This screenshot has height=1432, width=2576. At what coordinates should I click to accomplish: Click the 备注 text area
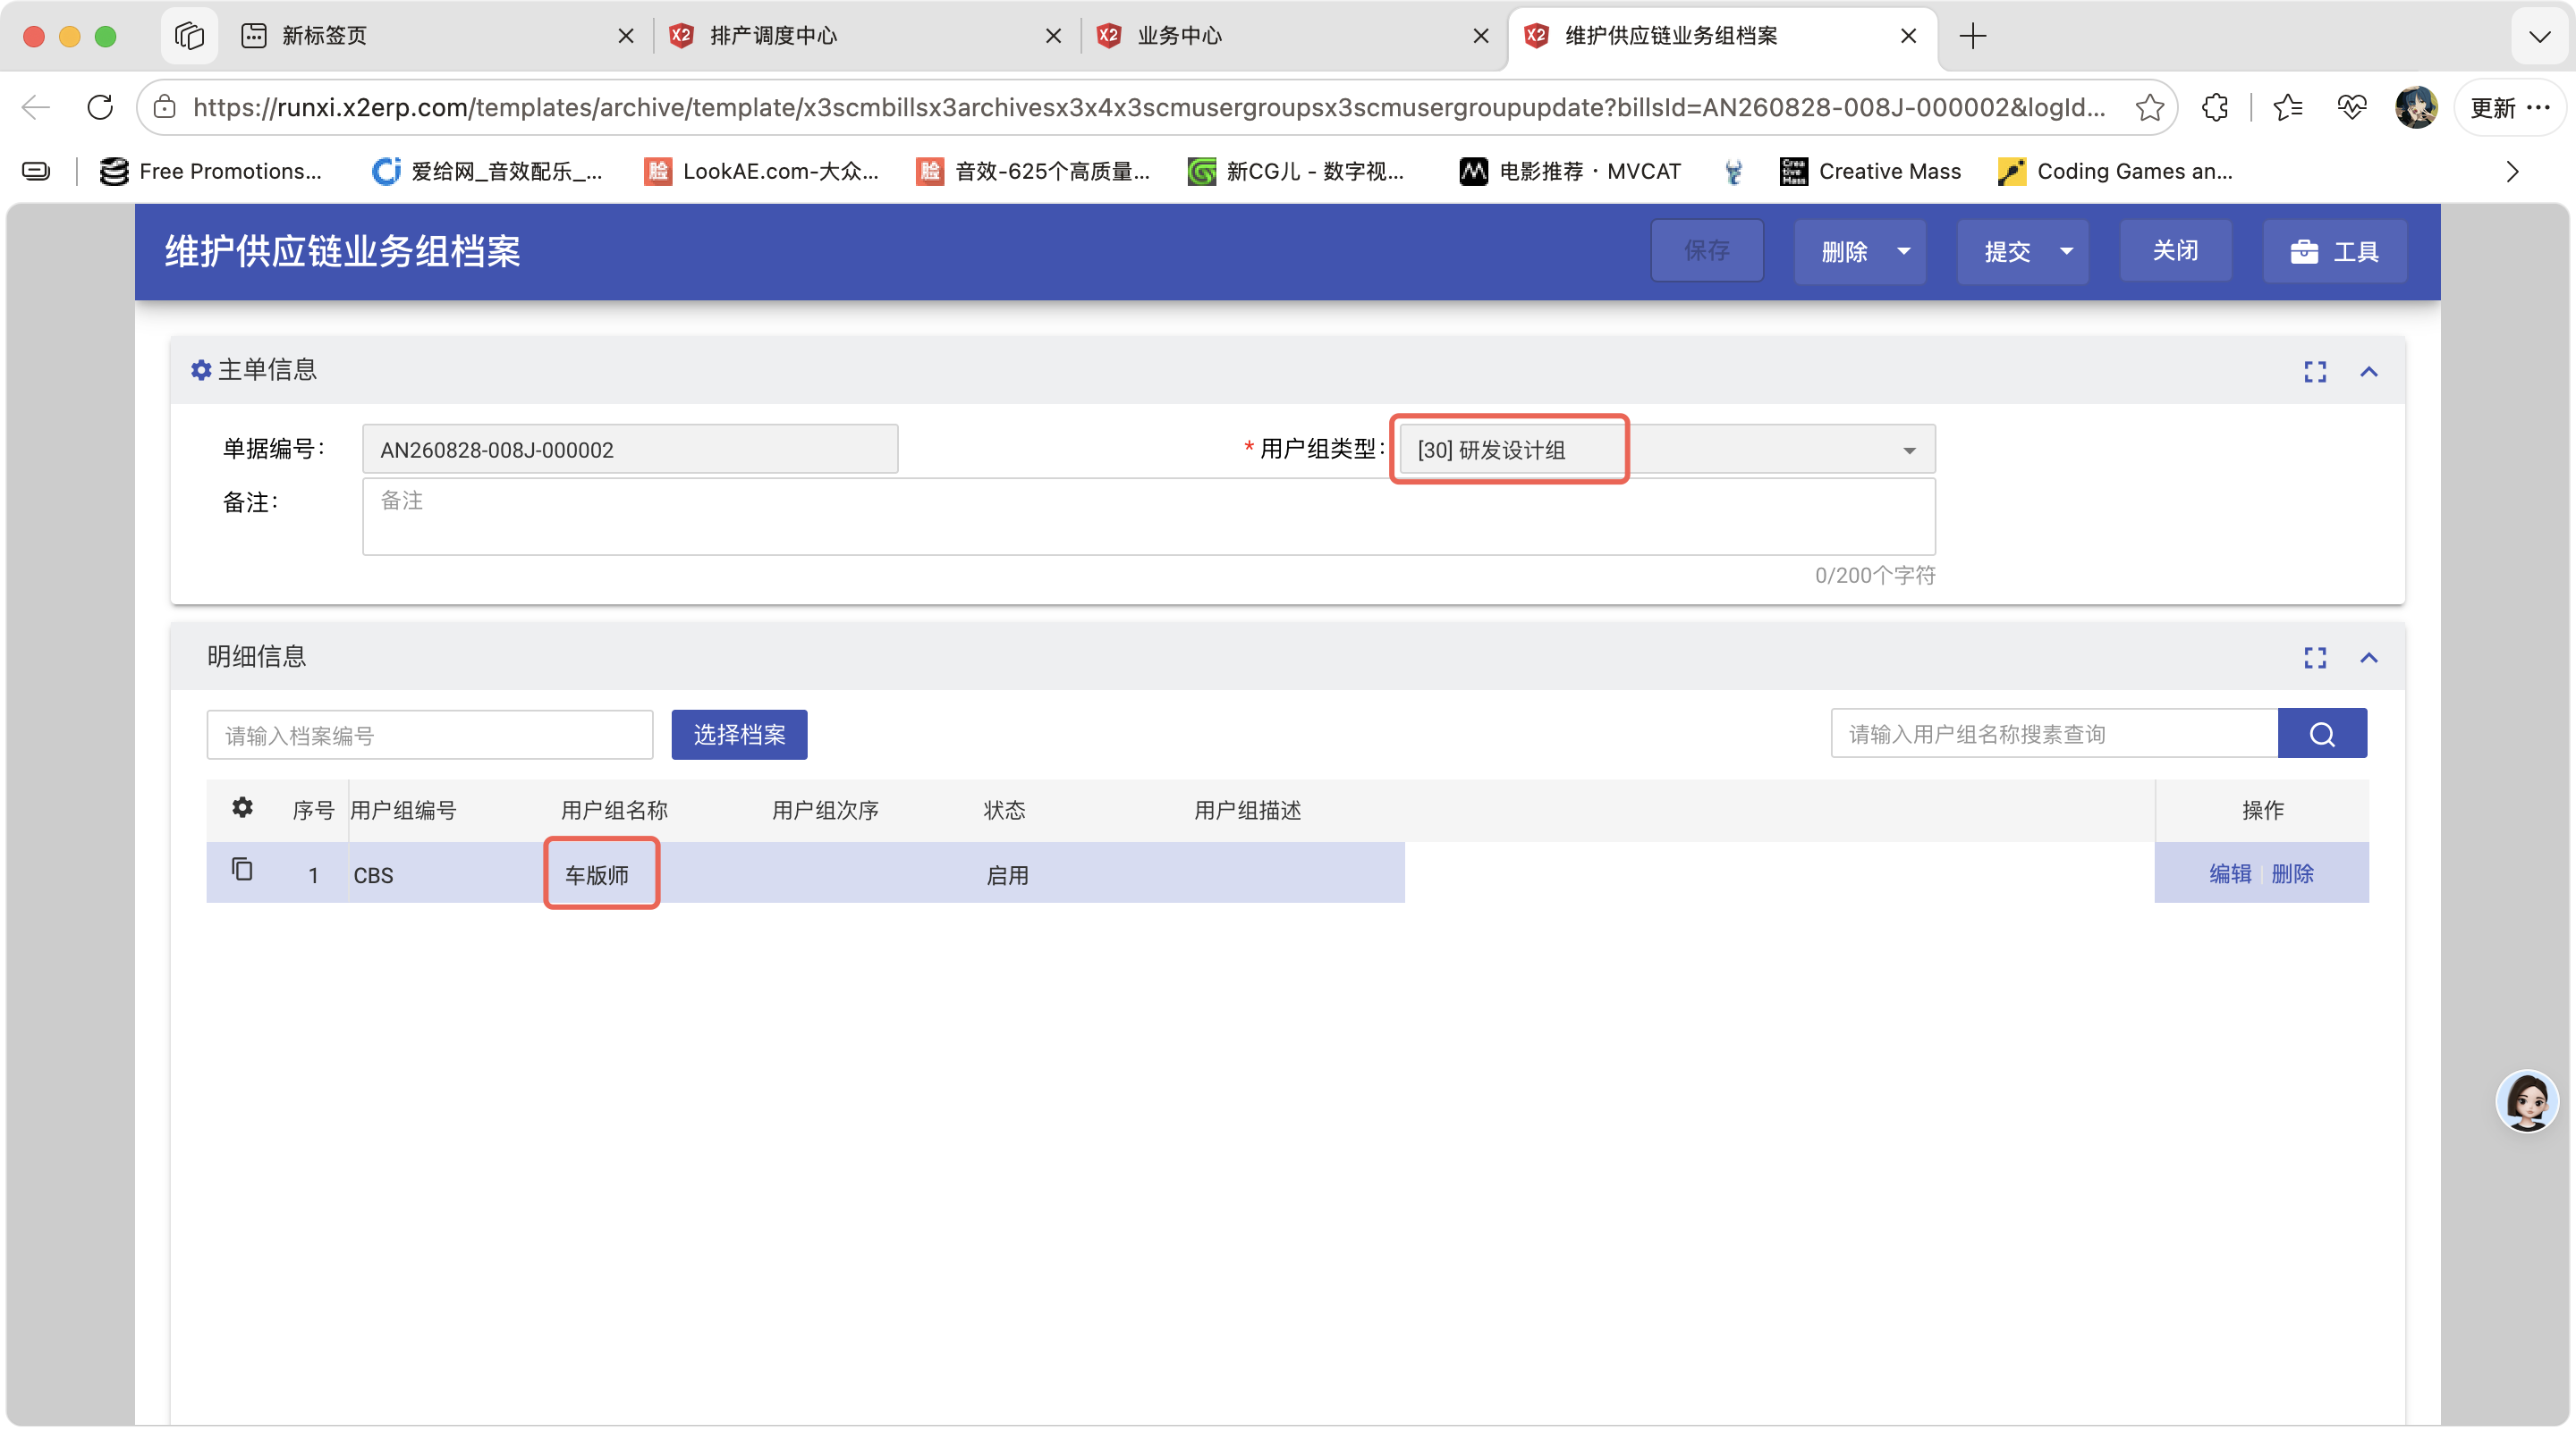point(1149,517)
